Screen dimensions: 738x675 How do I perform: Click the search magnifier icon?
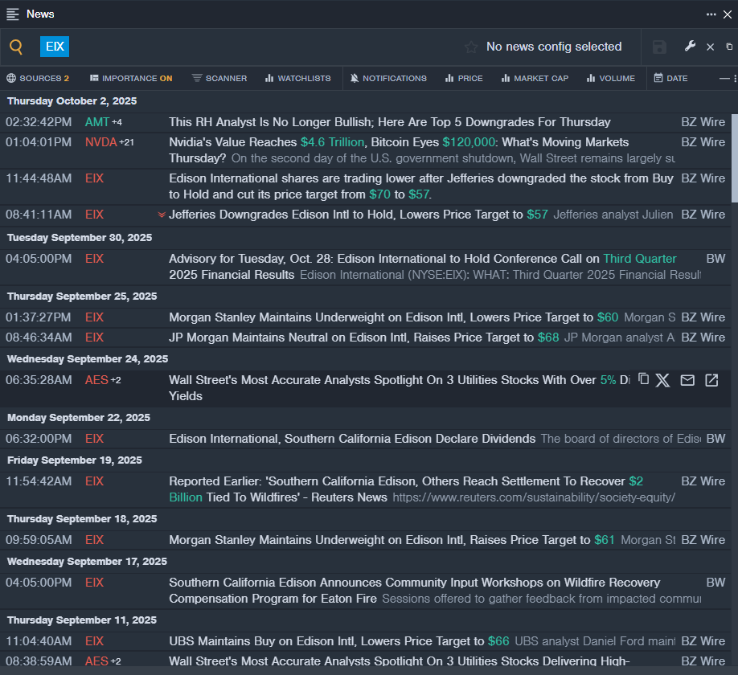pos(16,47)
